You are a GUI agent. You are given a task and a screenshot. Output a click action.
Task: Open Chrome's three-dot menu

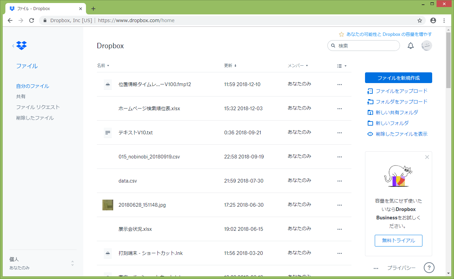(444, 20)
